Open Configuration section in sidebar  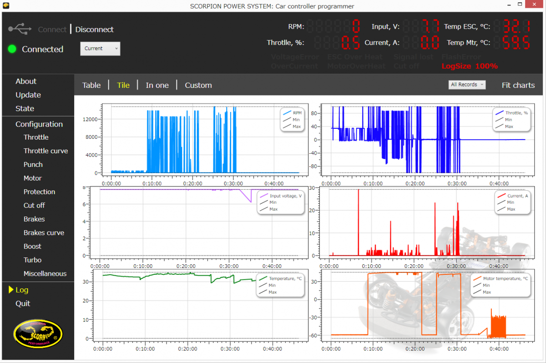tap(39, 124)
